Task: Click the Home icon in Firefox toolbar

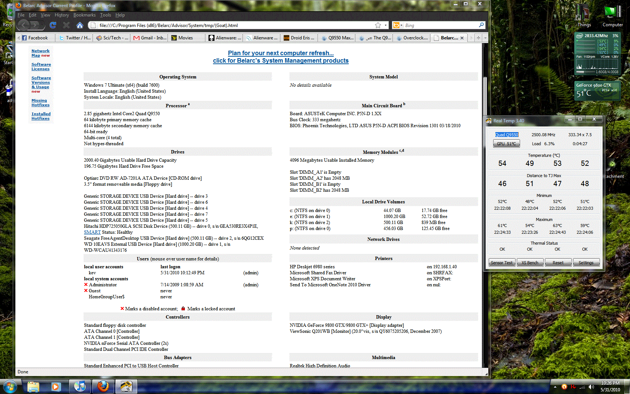Action: [x=79, y=25]
